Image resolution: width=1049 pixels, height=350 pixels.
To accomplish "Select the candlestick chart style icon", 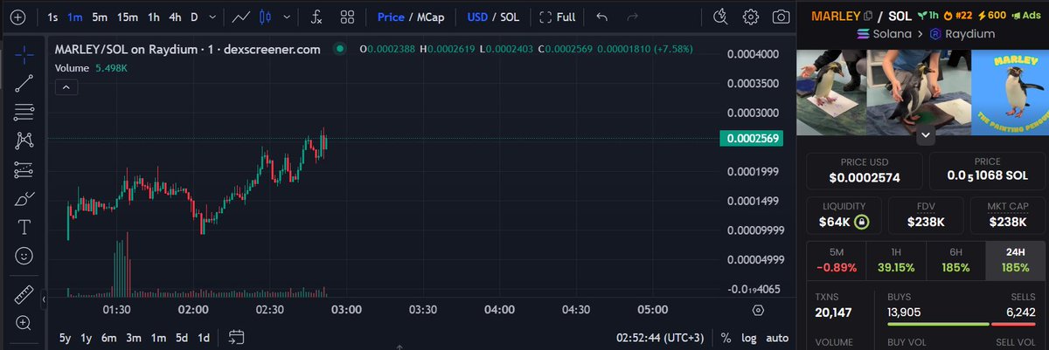I will tap(267, 17).
